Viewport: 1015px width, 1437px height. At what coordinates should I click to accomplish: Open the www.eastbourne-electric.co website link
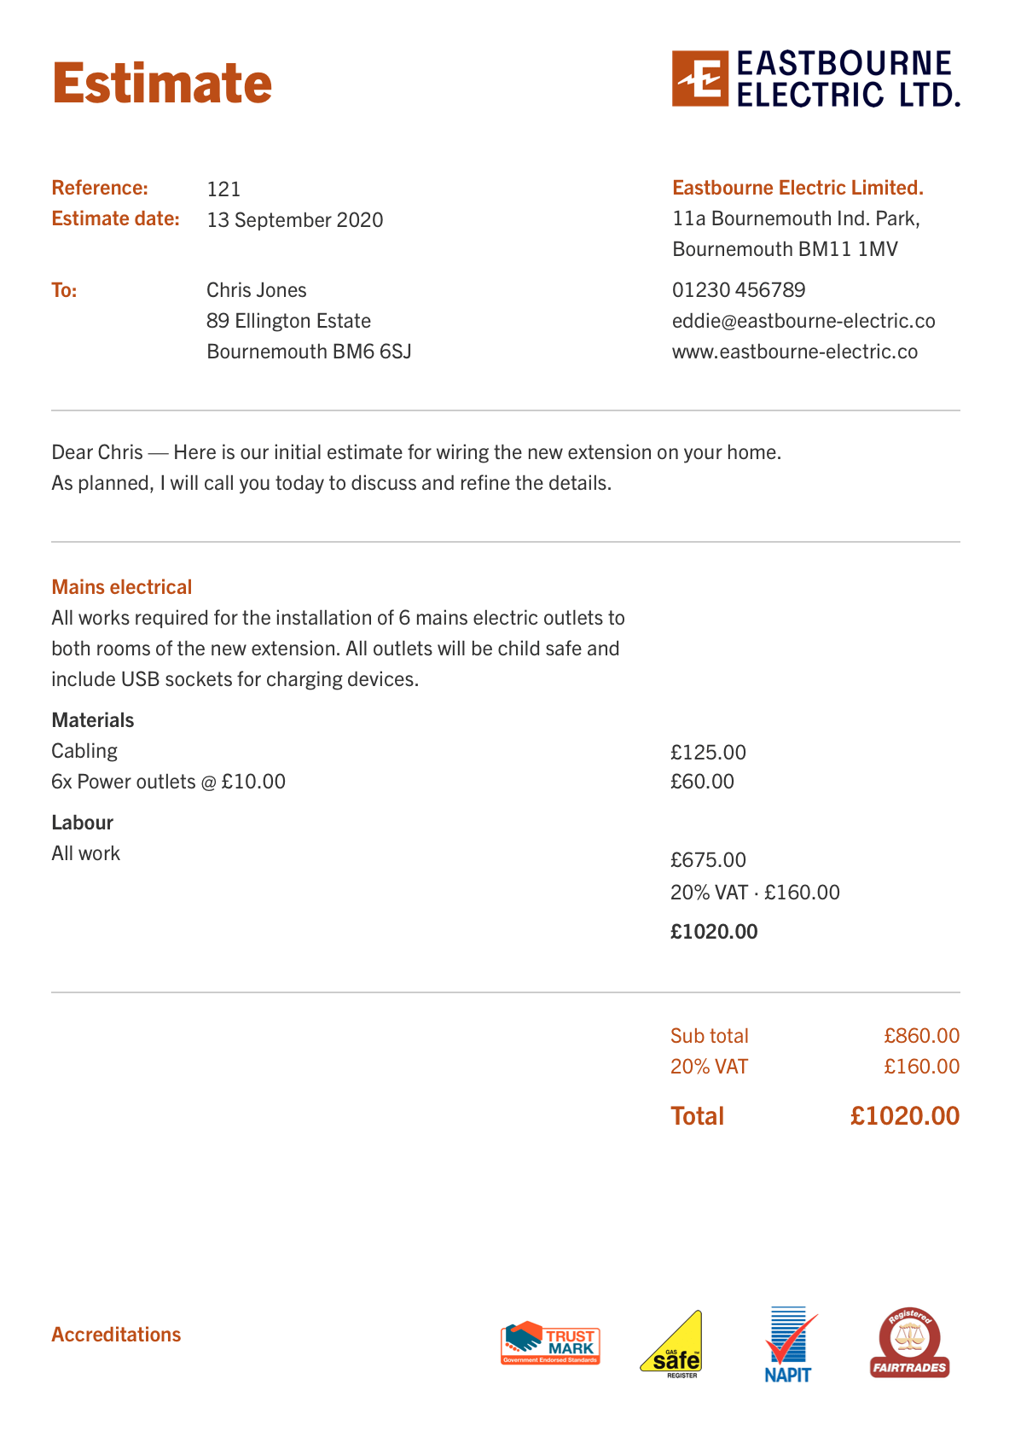coord(795,352)
